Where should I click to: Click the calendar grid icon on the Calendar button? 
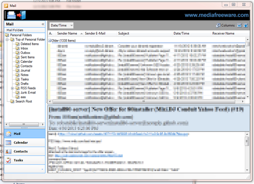click(x=8, y=142)
